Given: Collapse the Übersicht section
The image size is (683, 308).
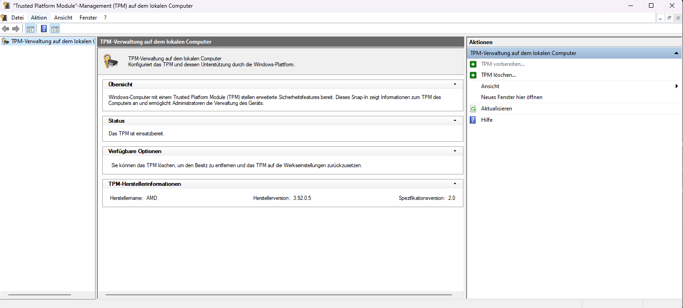Looking at the screenshot, I should click(455, 84).
